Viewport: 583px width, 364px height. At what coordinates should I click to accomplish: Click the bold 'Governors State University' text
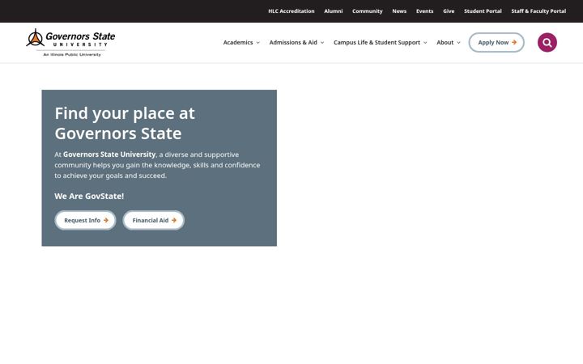pyautogui.click(x=109, y=154)
